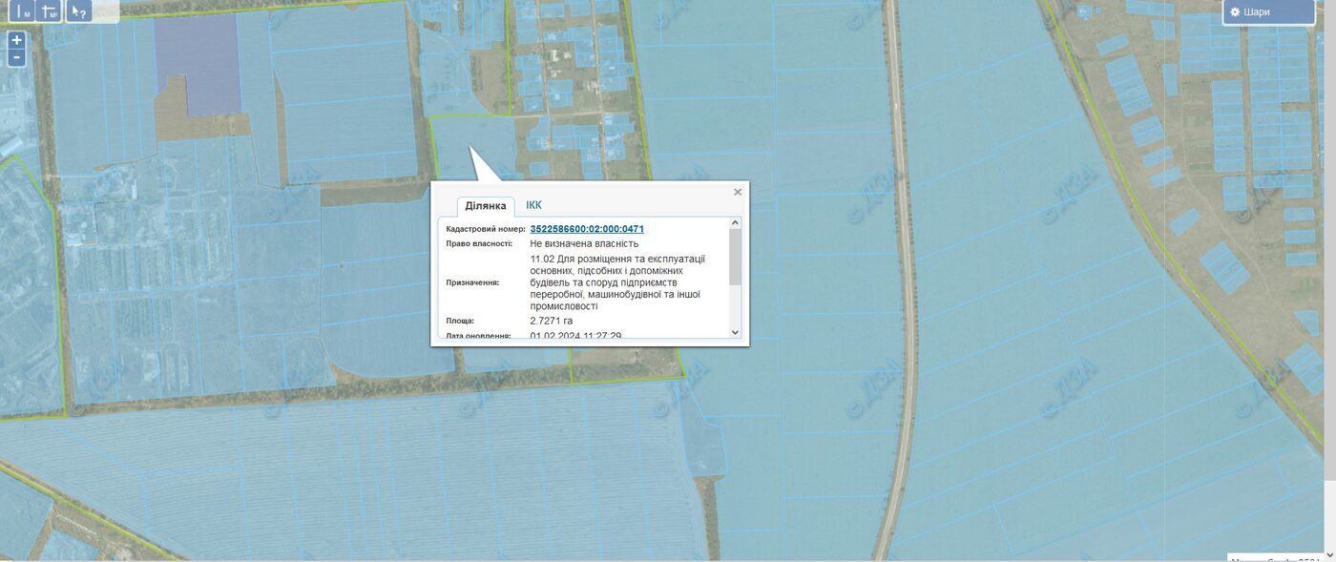Click the 'Кадастровий номер:' label
1336x562 pixels.
tap(486, 229)
